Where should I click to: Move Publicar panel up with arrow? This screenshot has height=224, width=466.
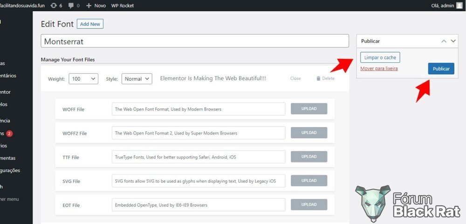[x=444, y=41]
